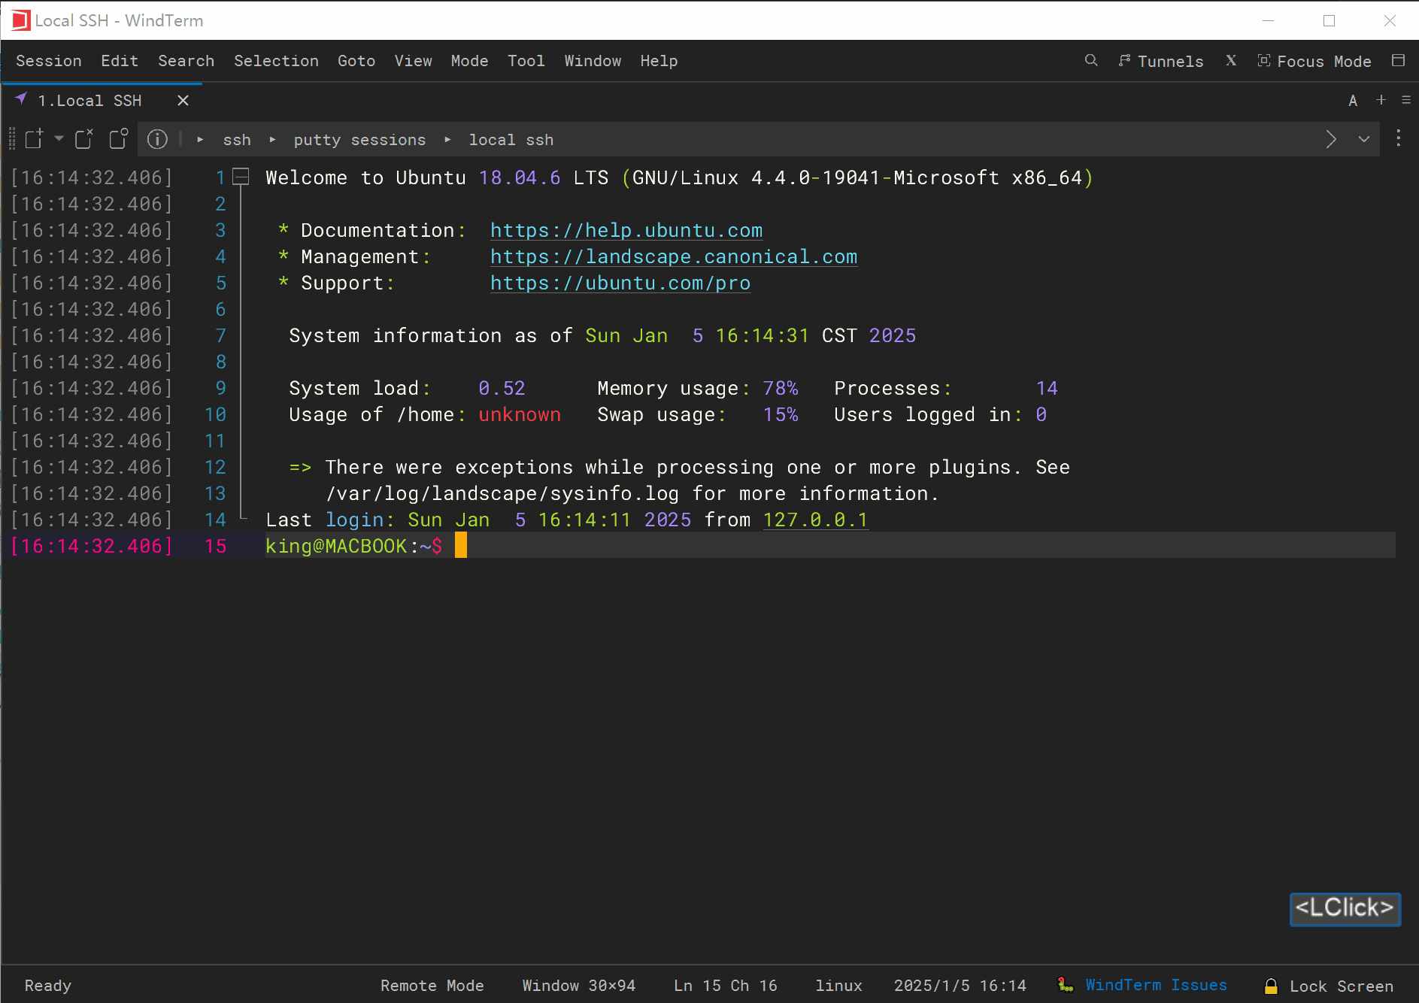Image resolution: width=1419 pixels, height=1003 pixels.
Task: Click the add tab plus icon
Action: tap(1381, 100)
